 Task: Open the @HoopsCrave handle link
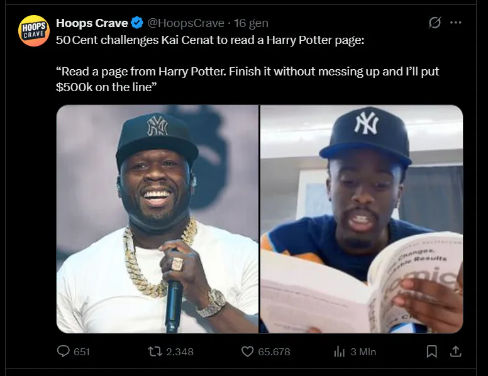click(x=186, y=23)
